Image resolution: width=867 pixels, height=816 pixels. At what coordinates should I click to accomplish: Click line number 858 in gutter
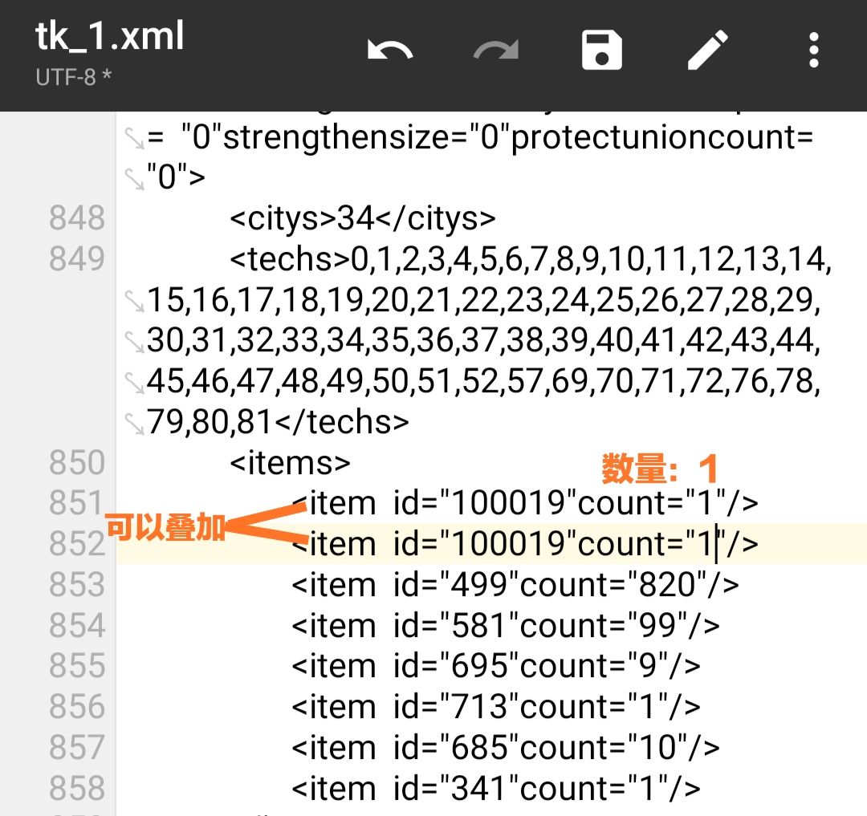(77, 788)
